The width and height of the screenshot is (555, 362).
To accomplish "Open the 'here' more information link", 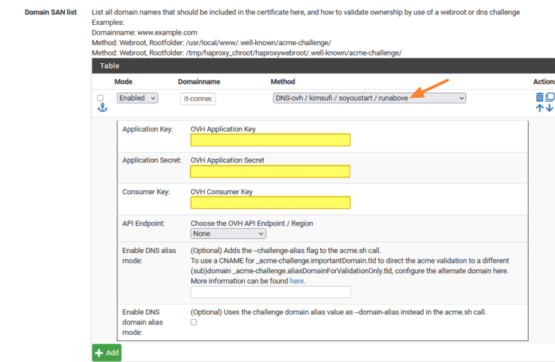I will [297, 281].
